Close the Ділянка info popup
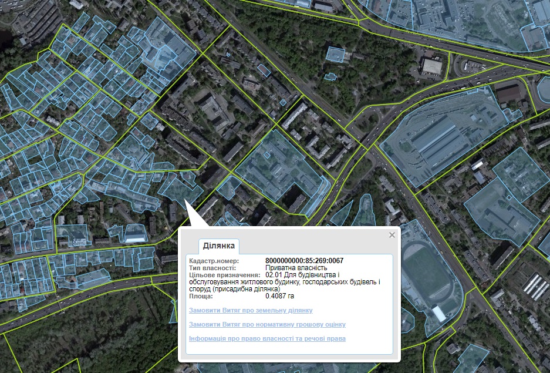 click(x=392, y=235)
